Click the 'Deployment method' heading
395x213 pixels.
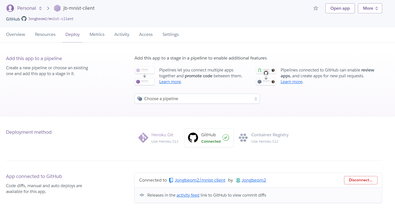click(29, 132)
